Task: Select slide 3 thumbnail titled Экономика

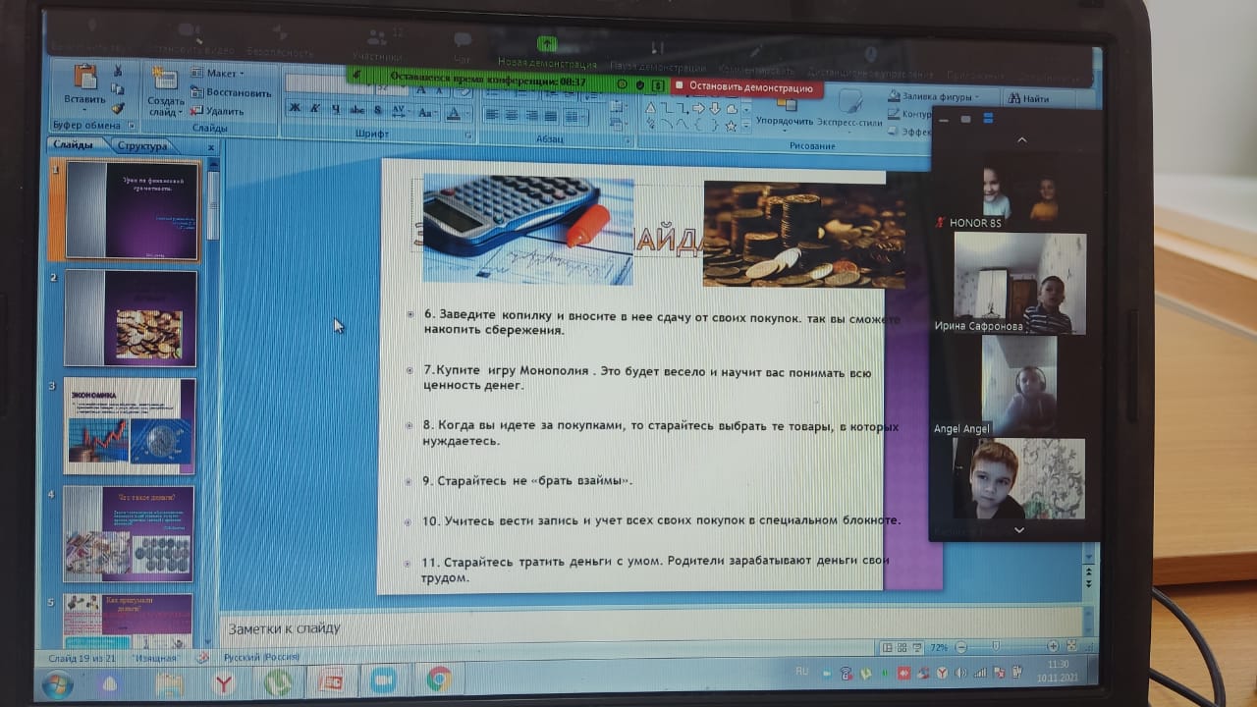Action: click(129, 422)
